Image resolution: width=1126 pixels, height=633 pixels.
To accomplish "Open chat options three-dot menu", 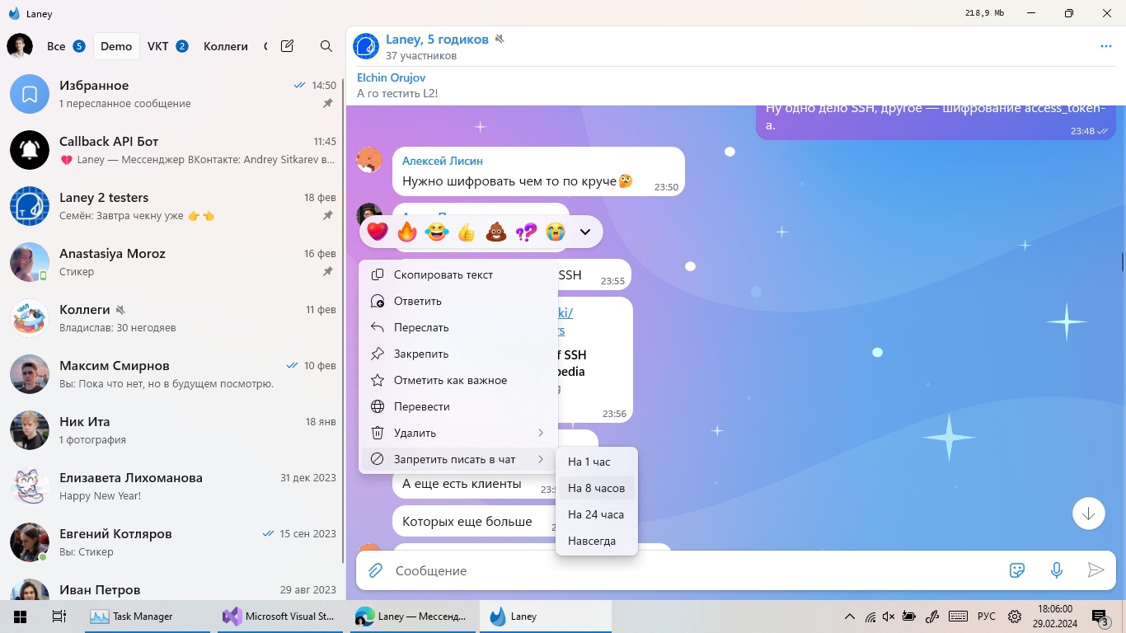I will pyautogui.click(x=1105, y=46).
